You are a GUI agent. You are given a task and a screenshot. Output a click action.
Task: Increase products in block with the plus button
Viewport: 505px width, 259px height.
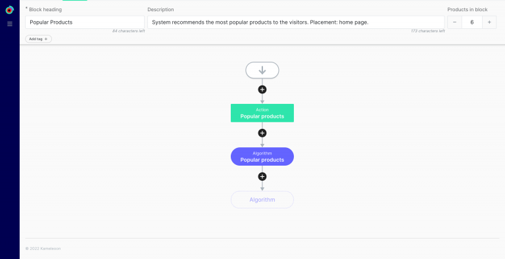click(x=489, y=22)
